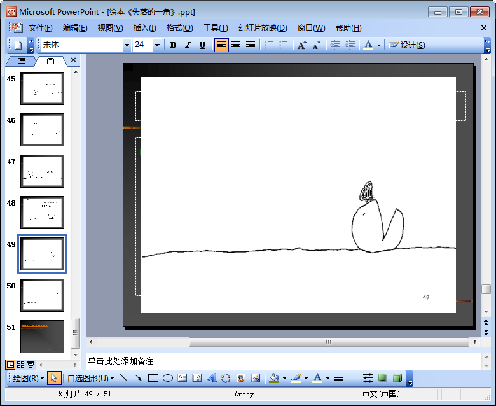The width and height of the screenshot is (496, 406).
Task: Open 窗口(W) menu
Action: click(311, 28)
